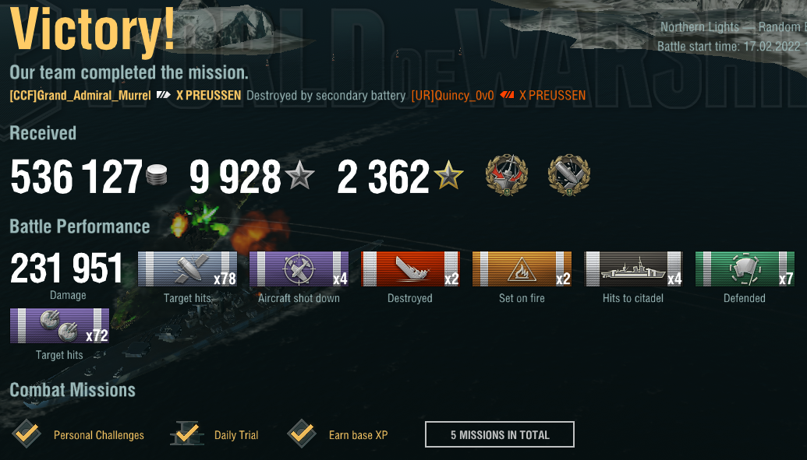Select the Earn base XP checkmark
Viewport: 807px width, 460px height.
(x=302, y=434)
